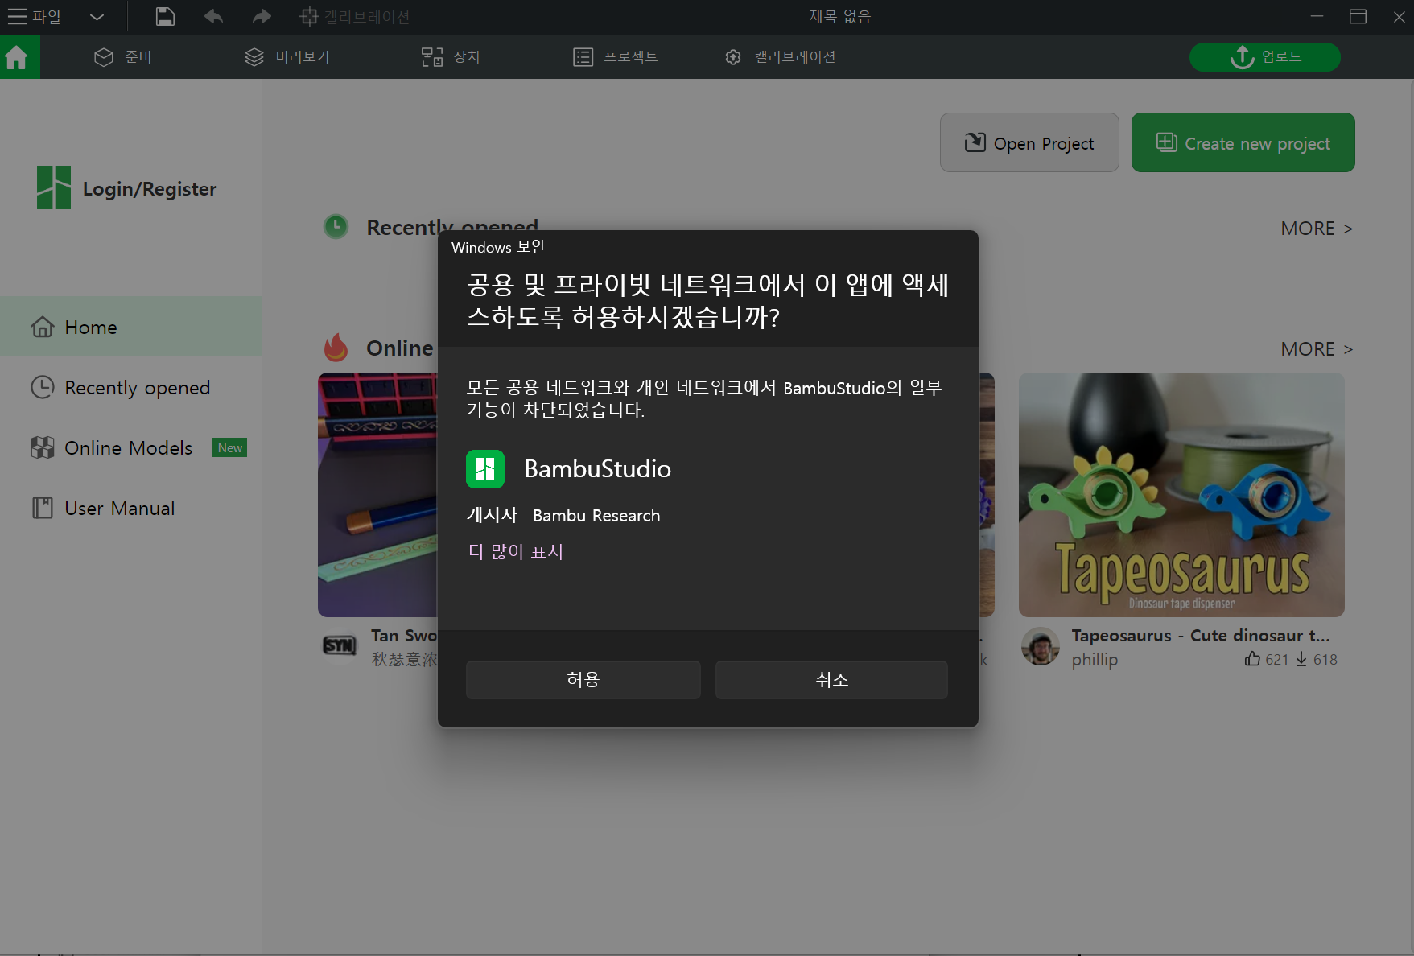Image resolution: width=1414 pixels, height=956 pixels.
Task: Click 취소 in the Windows security dialog
Action: pos(831,680)
